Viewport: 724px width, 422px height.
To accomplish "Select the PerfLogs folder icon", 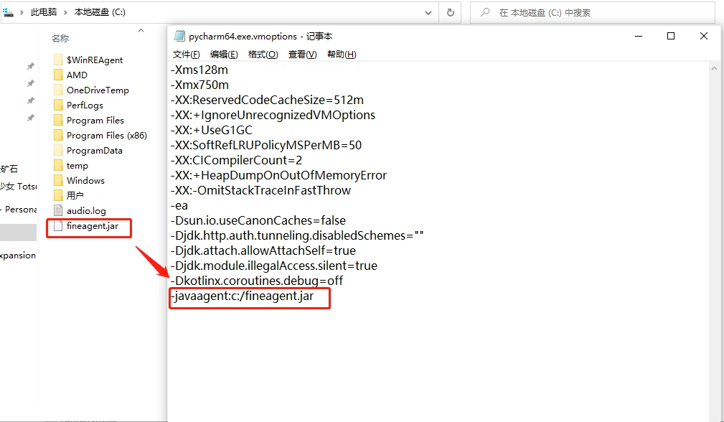I will point(58,105).
